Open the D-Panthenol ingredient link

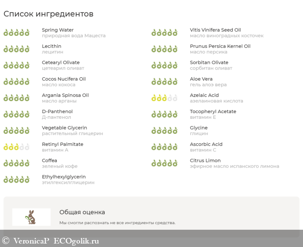[57, 111]
